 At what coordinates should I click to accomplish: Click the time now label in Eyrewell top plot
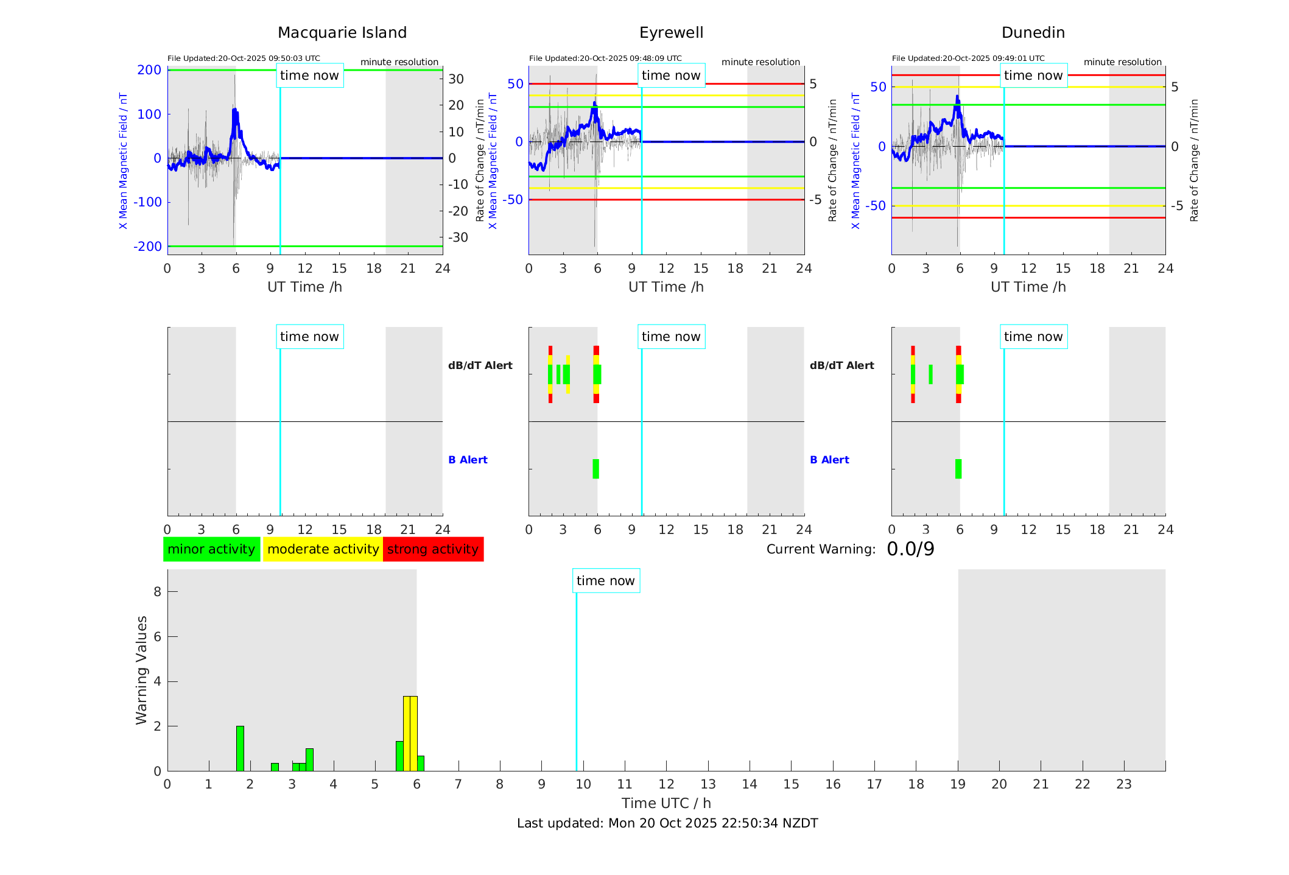pos(671,76)
